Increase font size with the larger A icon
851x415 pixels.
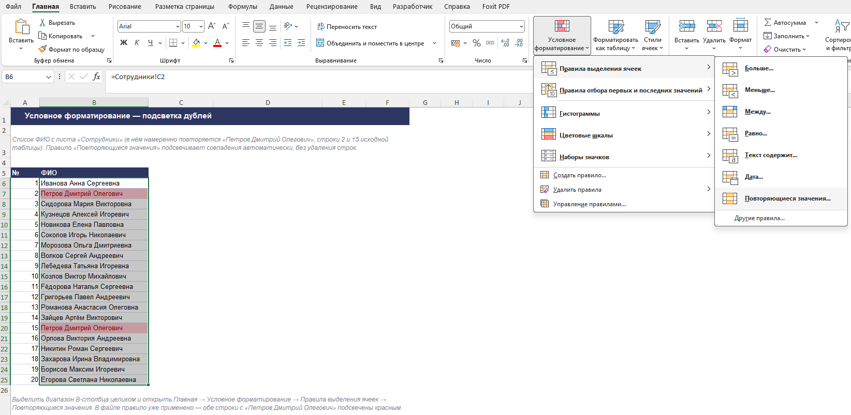point(212,26)
